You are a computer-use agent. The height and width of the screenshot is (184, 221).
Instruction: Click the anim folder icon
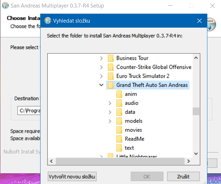point(119,94)
